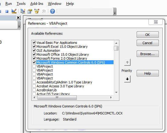The width and height of the screenshot is (167, 133).
Task: Open the Tools menu
Action: click(21, 4)
